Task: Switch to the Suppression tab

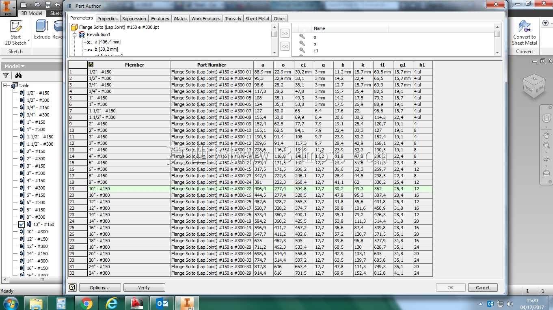Action: click(x=134, y=19)
